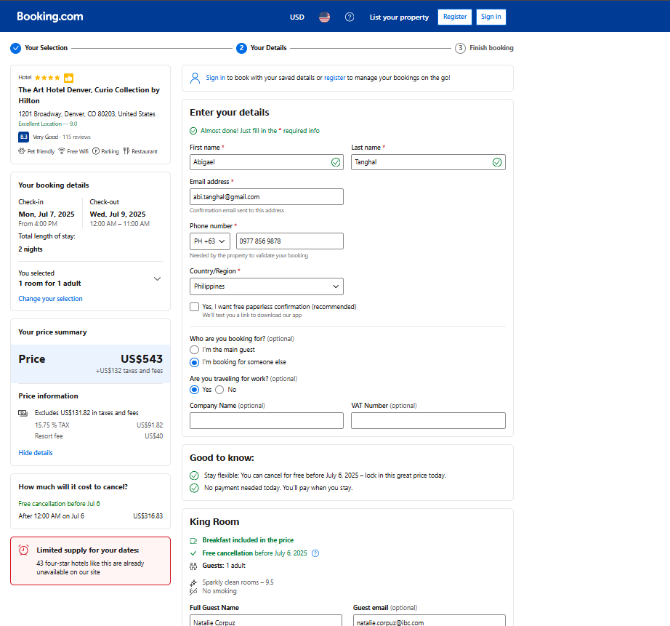The width and height of the screenshot is (670, 626).
Task: Open the US flag language selector
Action: (324, 17)
